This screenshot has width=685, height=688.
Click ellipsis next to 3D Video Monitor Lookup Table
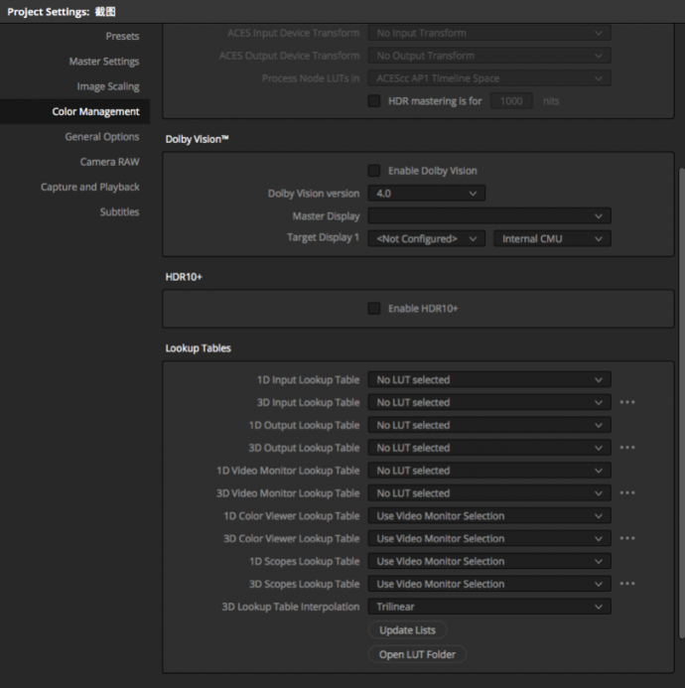[x=627, y=493]
